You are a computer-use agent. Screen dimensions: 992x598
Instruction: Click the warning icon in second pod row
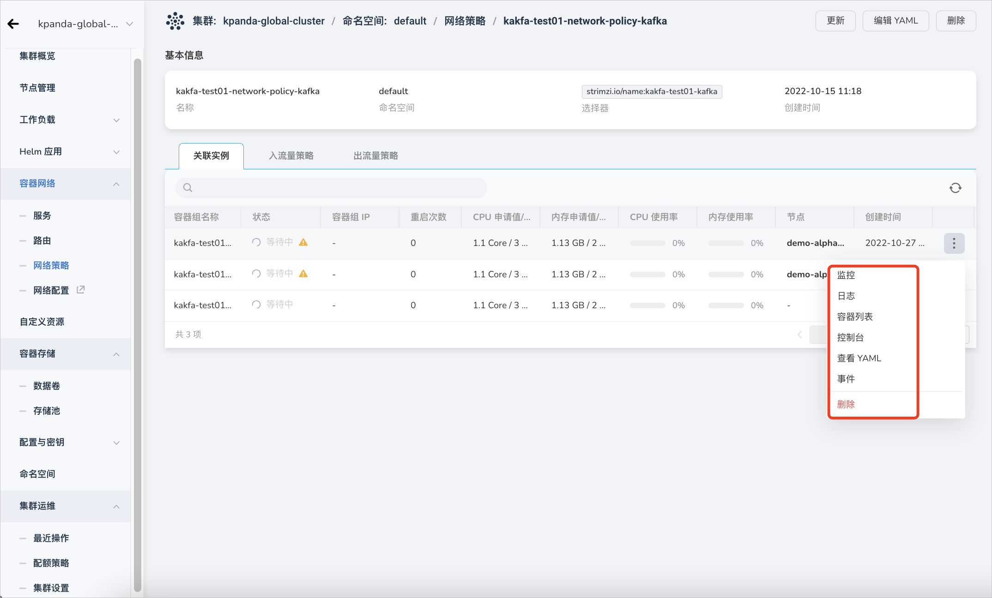tap(303, 274)
